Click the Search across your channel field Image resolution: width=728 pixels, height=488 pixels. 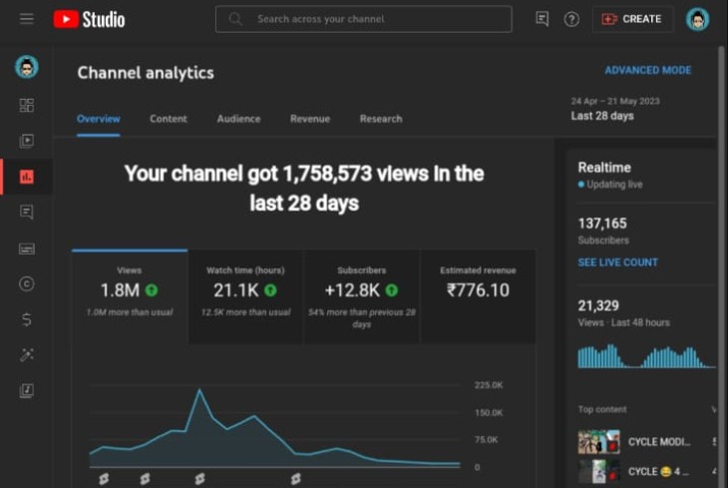point(364,19)
